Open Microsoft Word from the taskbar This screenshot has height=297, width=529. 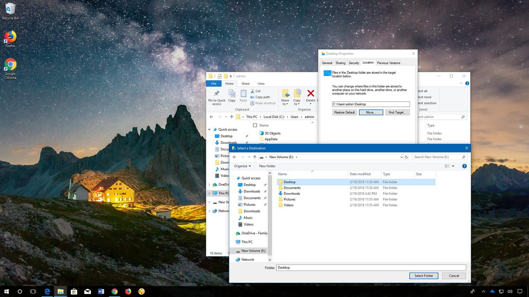coord(101,292)
